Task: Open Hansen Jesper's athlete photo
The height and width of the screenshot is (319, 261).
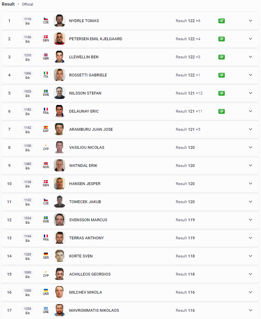Action: click(x=60, y=183)
